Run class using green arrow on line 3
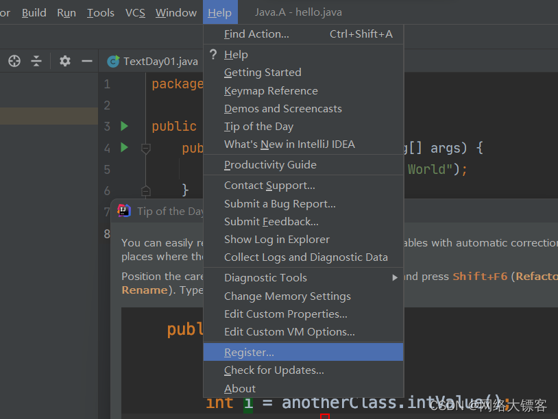Screen dimensions: 558x419 124,126
